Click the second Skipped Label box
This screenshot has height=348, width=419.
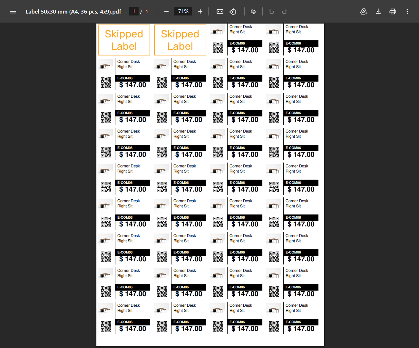click(x=180, y=40)
